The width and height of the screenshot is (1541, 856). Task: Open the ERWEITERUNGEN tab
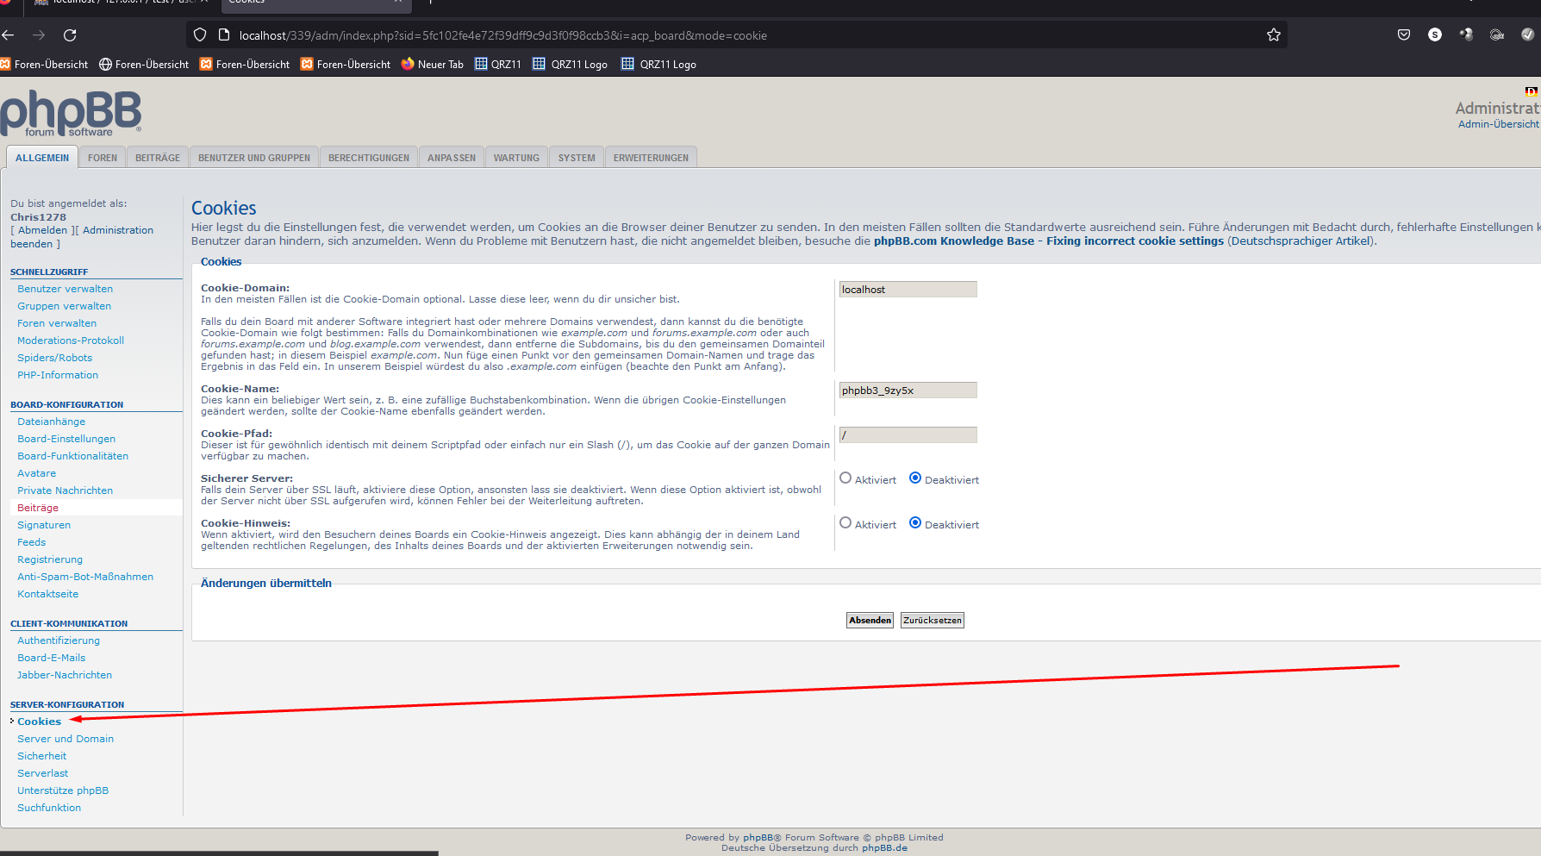pyautogui.click(x=651, y=158)
